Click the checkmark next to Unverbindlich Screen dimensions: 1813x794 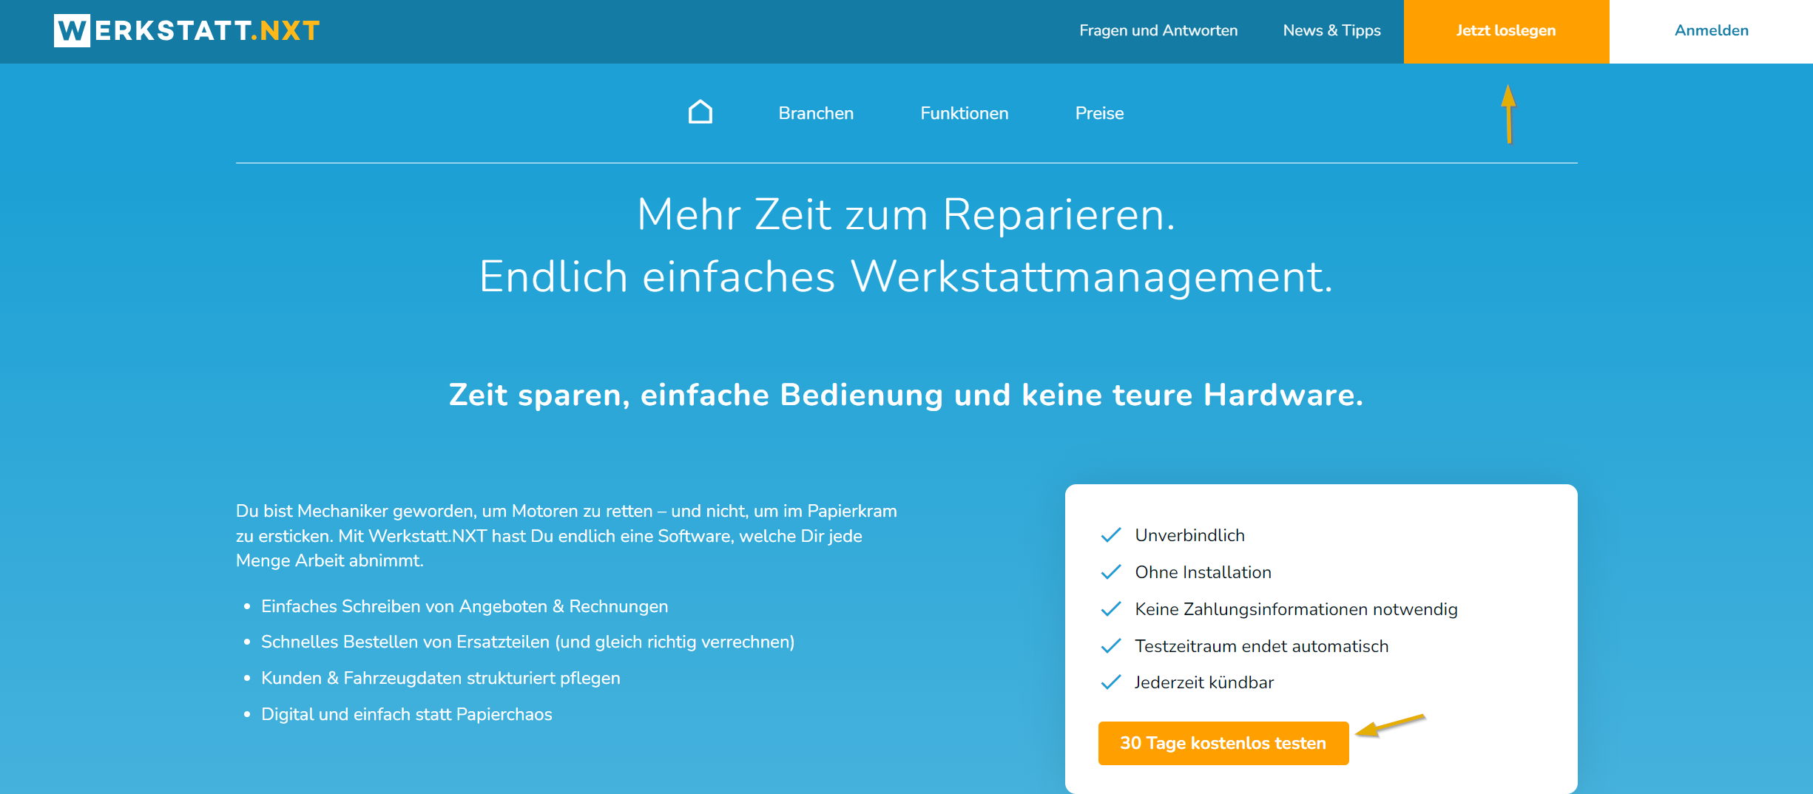(x=1111, y=535)
